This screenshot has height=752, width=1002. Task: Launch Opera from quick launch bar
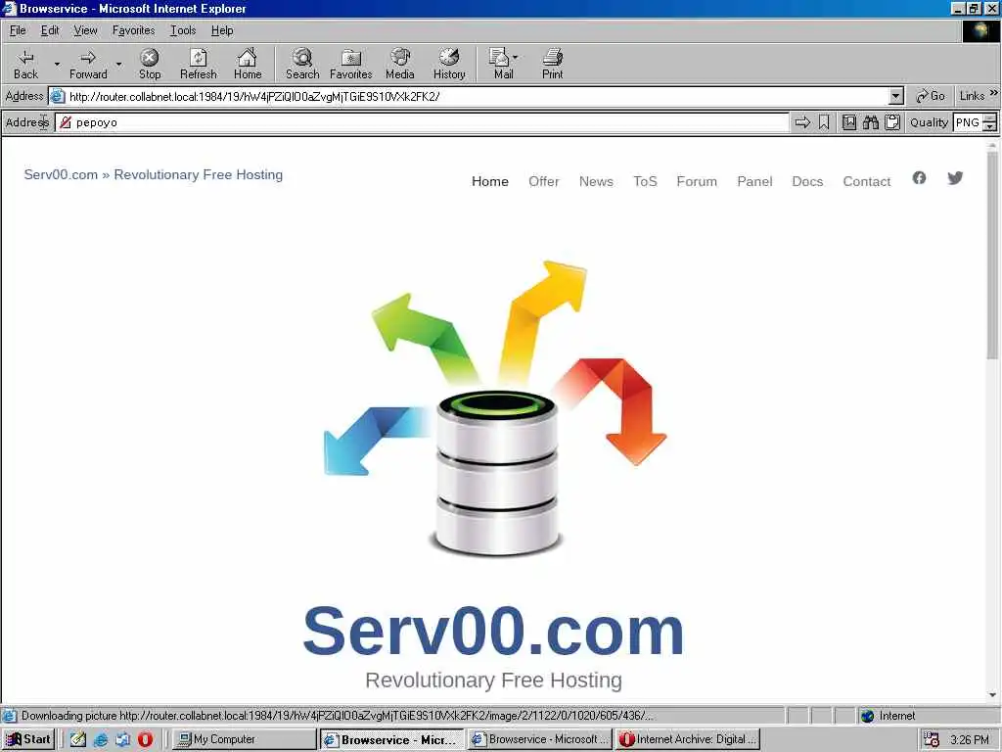tap(145, 739)
